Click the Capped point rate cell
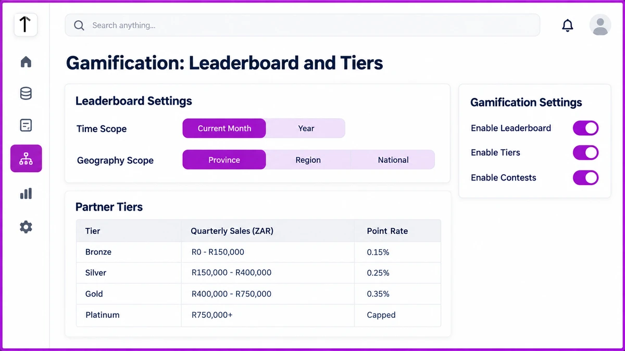625x351 pixels. click(x=397, y=315)
